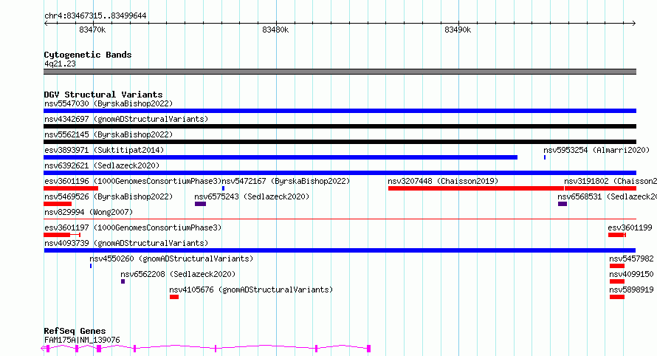Viewport: 657px width, 356px height.
Task: Open nsv6562208 (Sedlazeck2020) label
Action: click(x=178, y=274)
